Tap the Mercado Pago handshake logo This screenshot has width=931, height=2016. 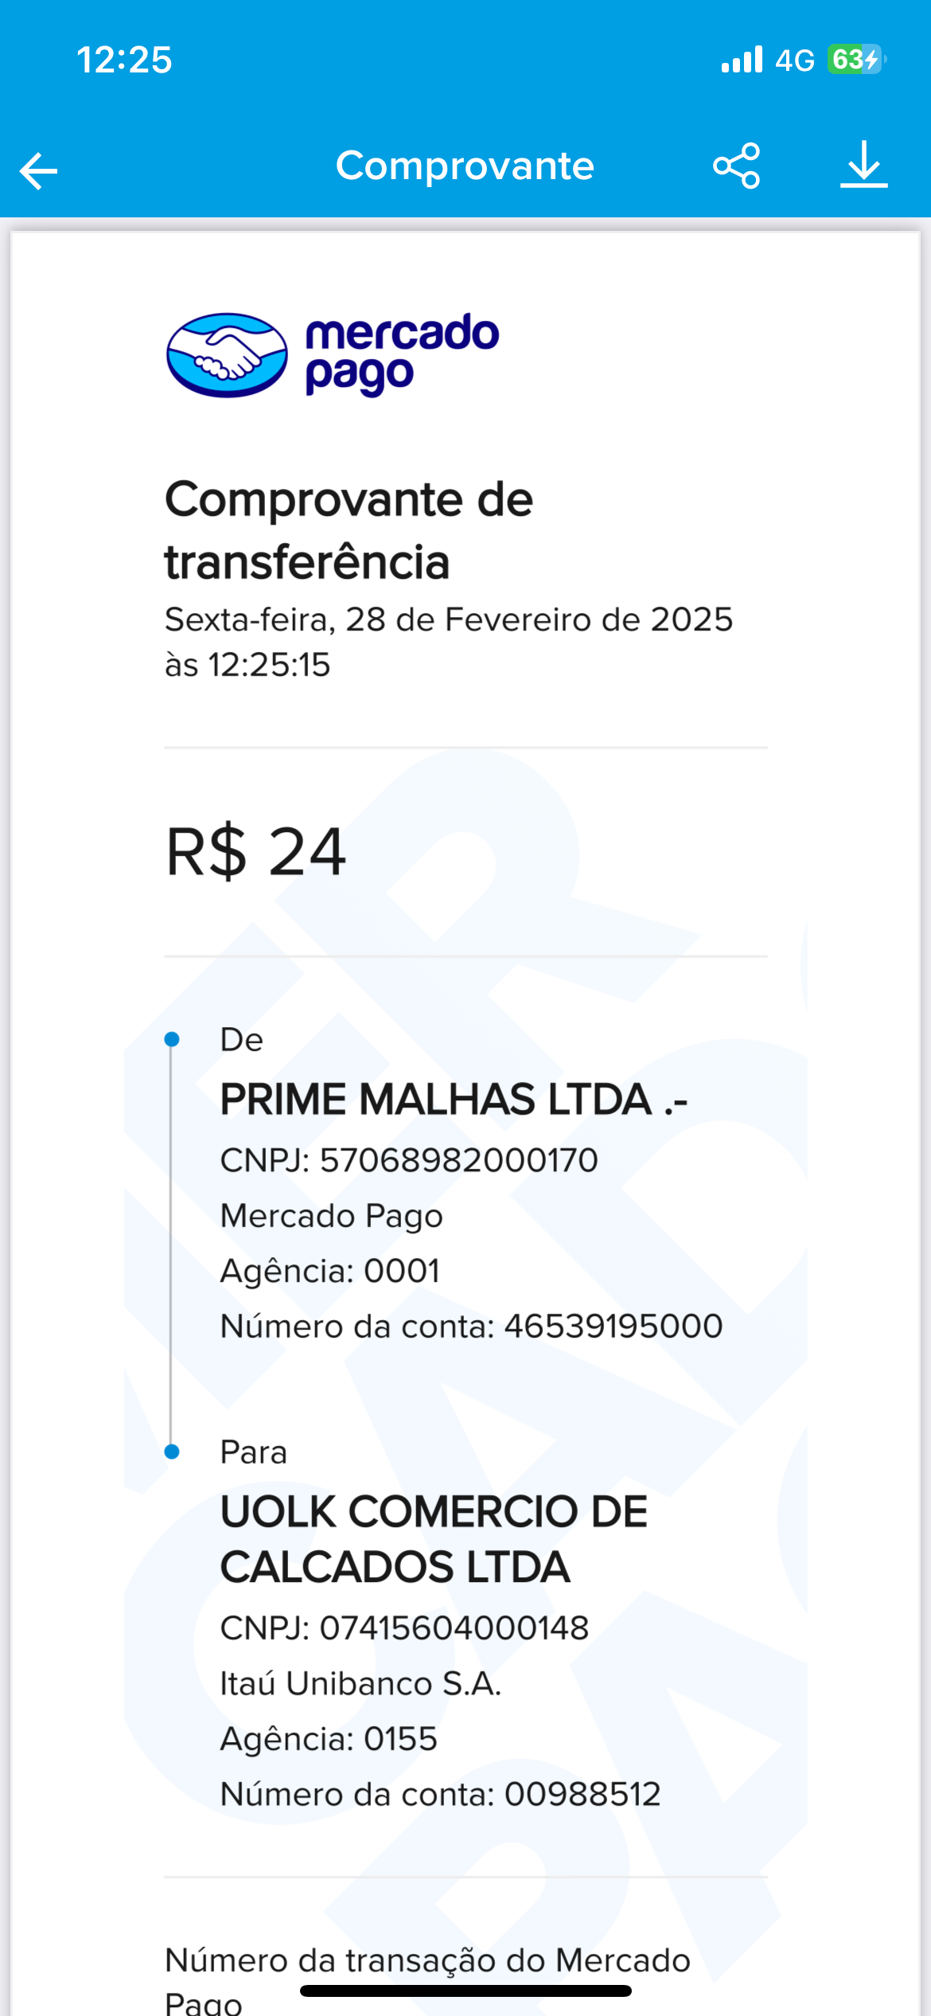click(x=228, y=355)
